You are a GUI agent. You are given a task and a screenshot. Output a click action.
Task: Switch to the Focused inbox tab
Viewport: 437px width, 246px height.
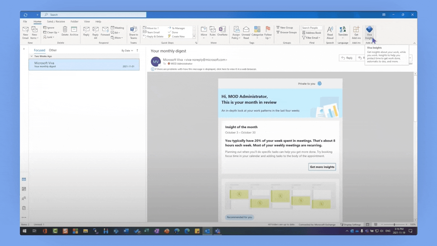pos(39,50)
